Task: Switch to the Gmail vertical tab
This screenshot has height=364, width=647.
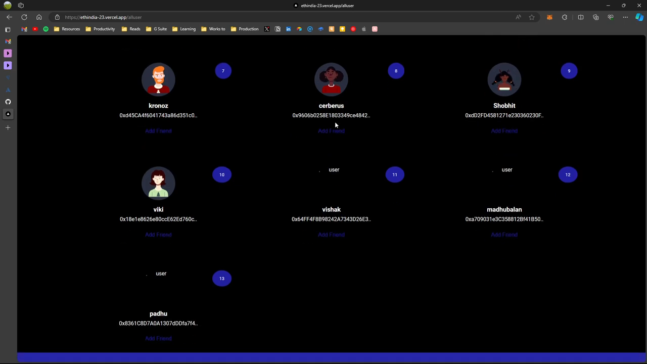Action: pyautogui.click(x=8, y=41)
